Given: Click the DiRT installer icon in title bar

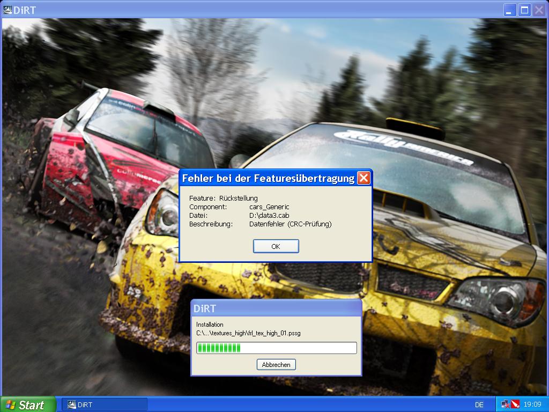Looking at the screenshot, I should click(7, 10).
